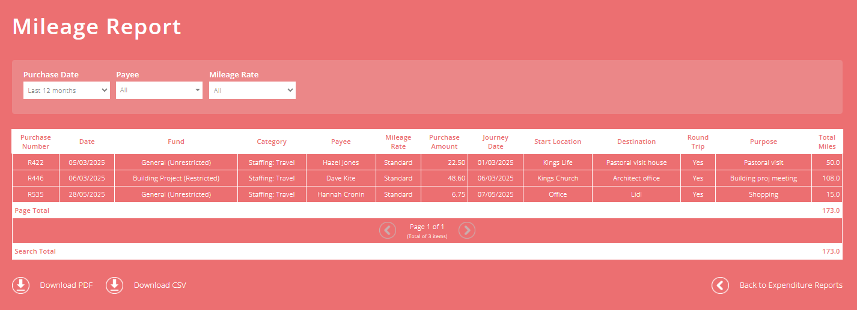This screenshot has height=310, width=857.
Task: Click total miles 50.0
Action: [x=832, y=162]
